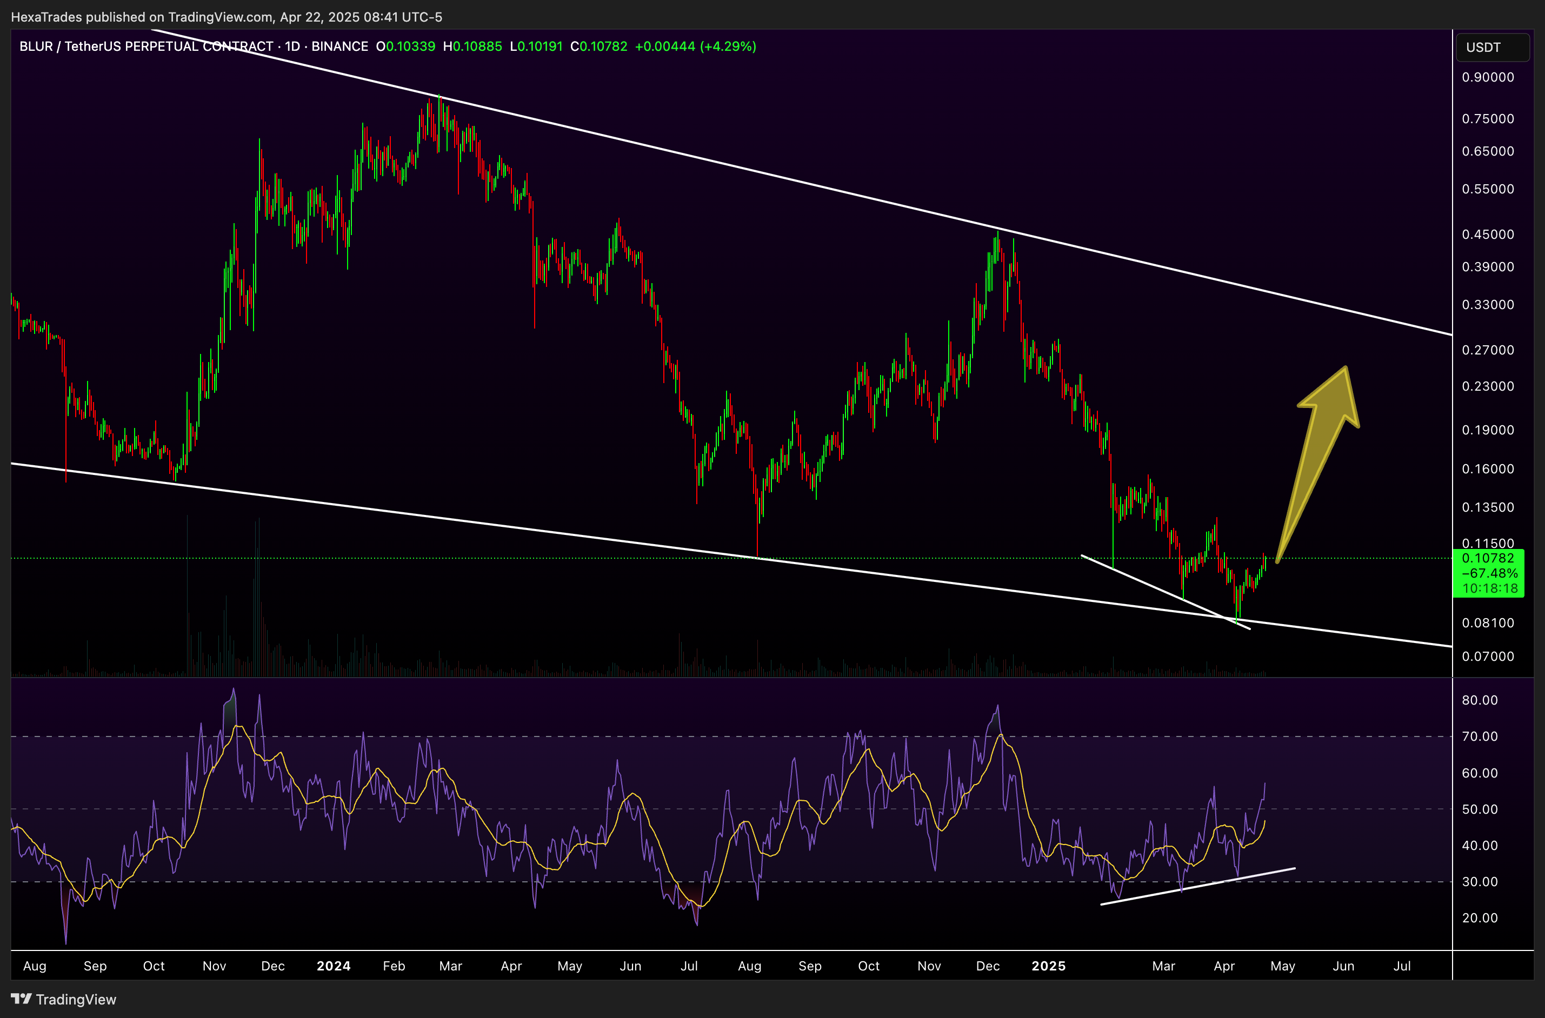The width and height of the screenshot is (1545, 1018).
Task: Click the 0.16000 price axis label
Action: click(1488, 469)
